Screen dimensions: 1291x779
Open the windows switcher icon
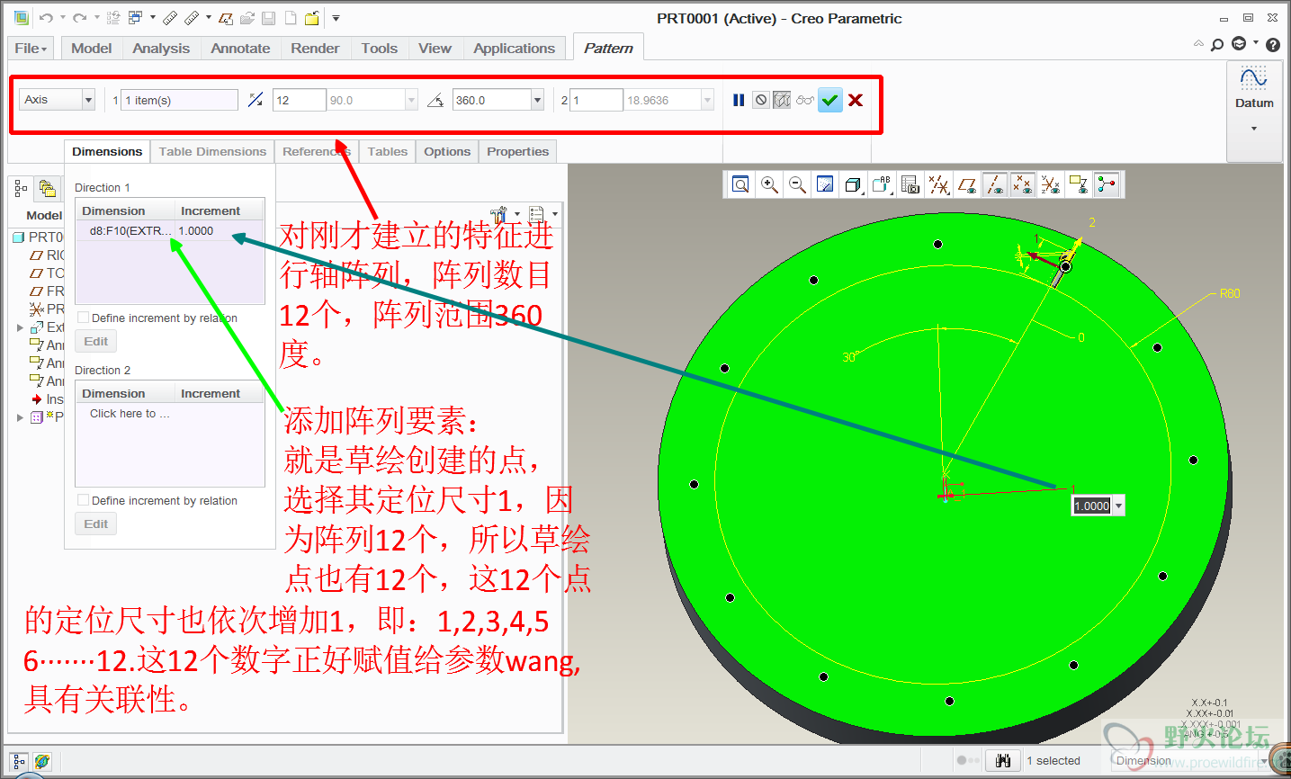coord(136,18)
